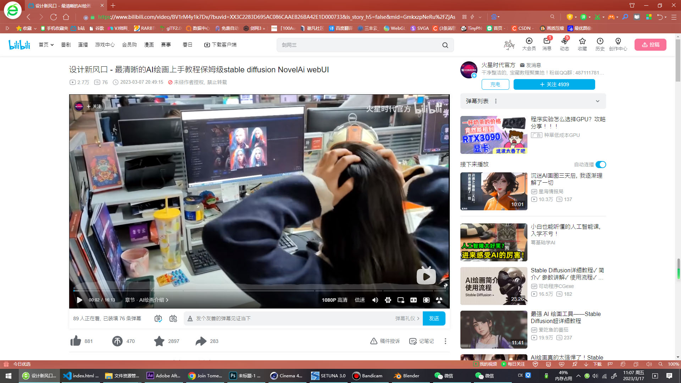Viewport: 681px width, 383px height.
Task: Click 稿件投诉 report icon
Action: pos(385,341)
